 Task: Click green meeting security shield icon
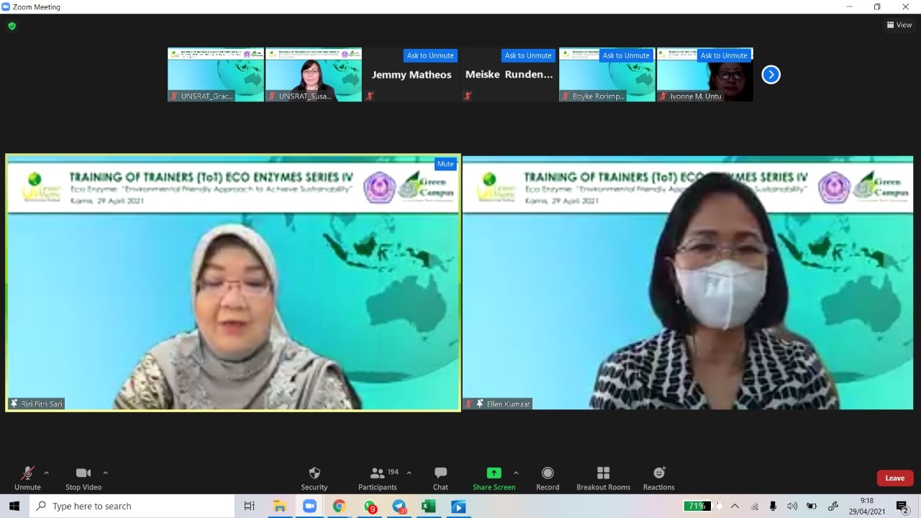(x=12, y=26)
